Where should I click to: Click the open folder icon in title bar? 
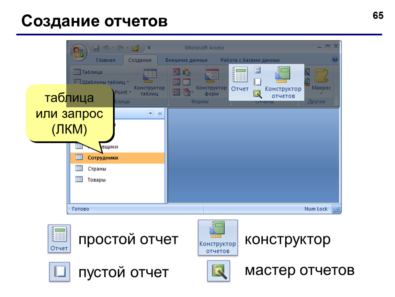(x=136, y=48)
